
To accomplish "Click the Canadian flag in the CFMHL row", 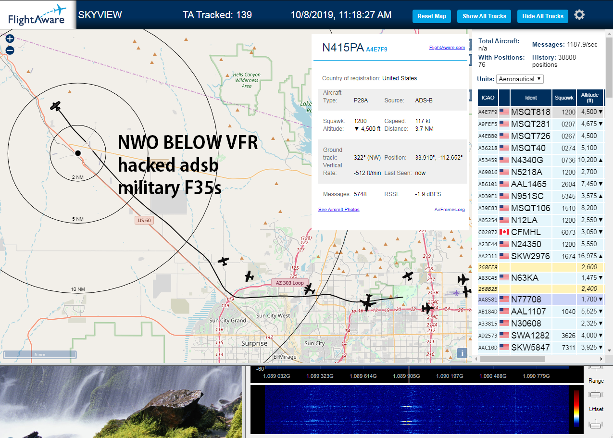I will tap(504, 232).
